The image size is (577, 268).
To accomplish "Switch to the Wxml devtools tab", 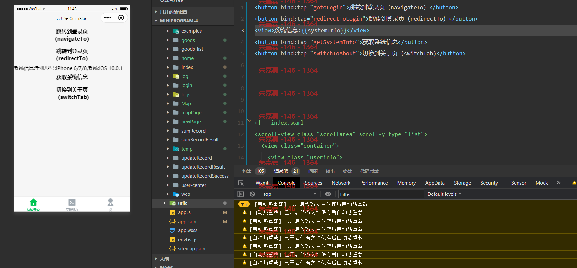I will point(262,183).
